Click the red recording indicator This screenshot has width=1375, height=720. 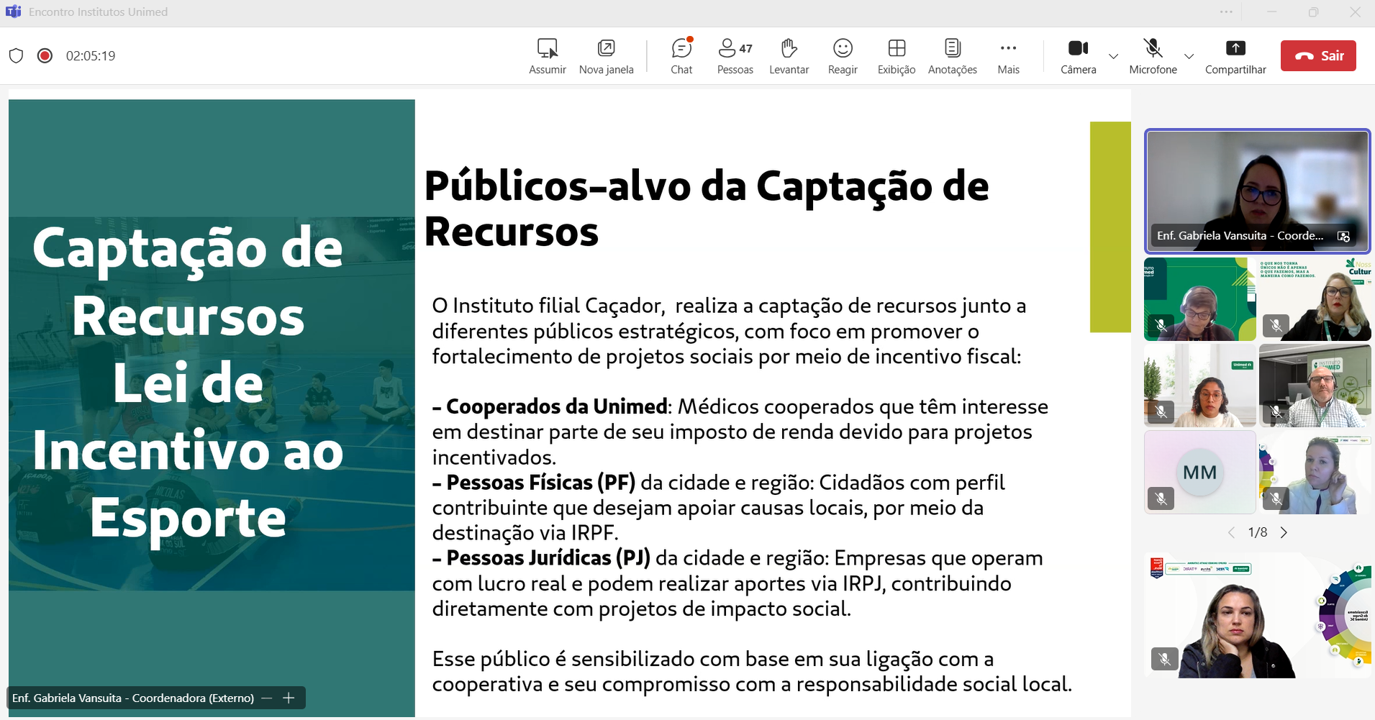tap(45, 56)
